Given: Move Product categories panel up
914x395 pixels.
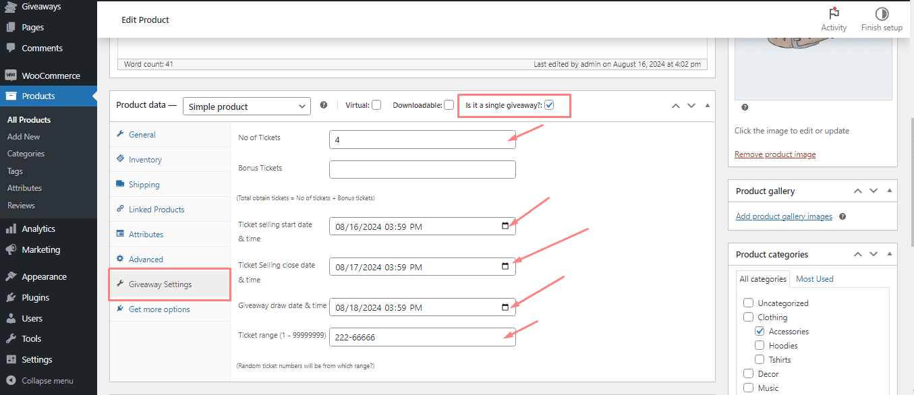Looking at the screenshot, I should [858, 255].
